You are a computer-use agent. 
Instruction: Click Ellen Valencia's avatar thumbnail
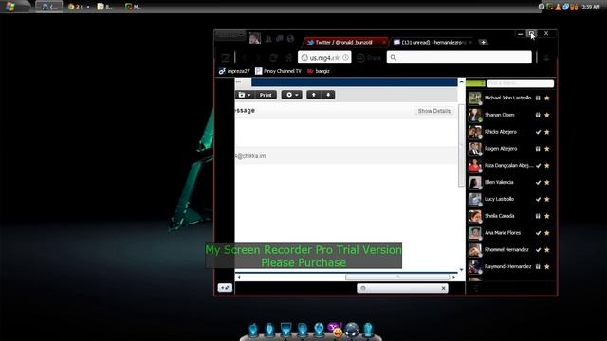[x=475, y=183]
